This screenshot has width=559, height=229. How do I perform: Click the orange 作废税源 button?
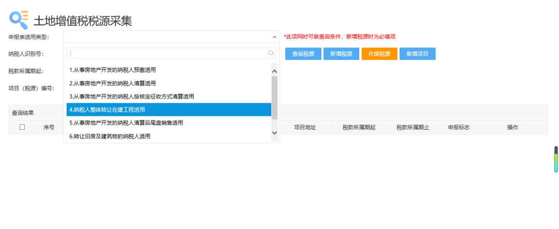coord(379,54)
